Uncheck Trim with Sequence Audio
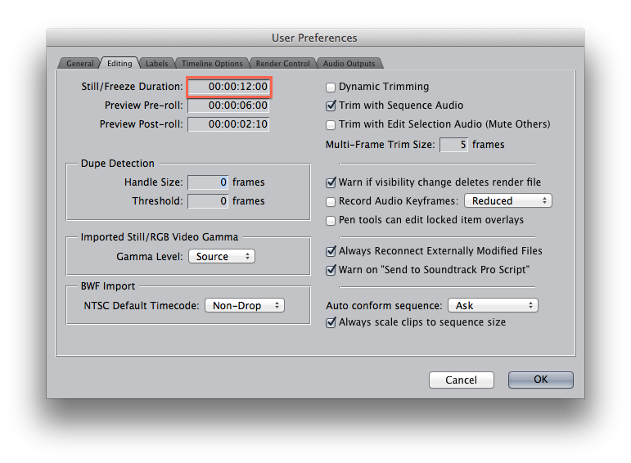This screenshot has width=631, height=463. coord(331,106)
